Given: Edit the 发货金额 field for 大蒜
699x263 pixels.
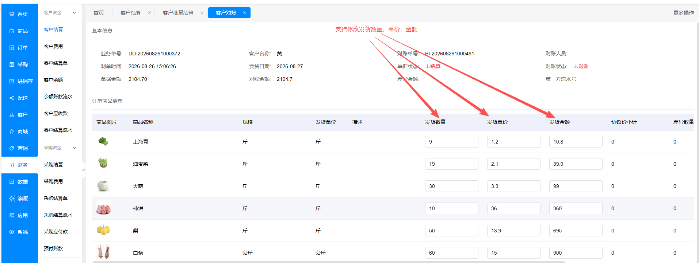Looking at the screenshot, I should point(576,186).
